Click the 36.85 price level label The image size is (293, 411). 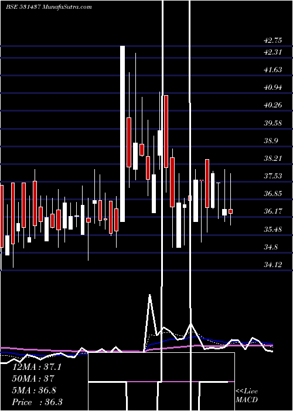pyautogui.click(x=273, y=194)
